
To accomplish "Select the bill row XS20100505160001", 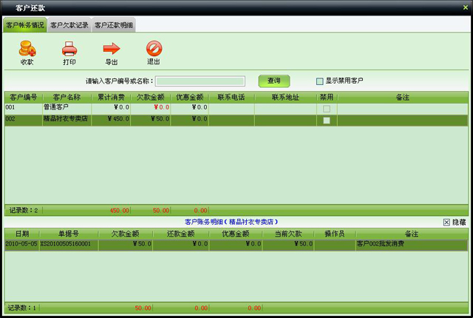I will 65,243.
